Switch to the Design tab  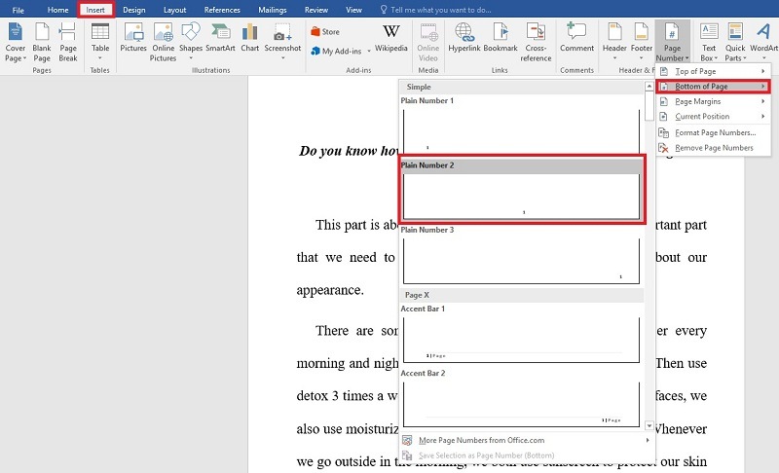(x=133, y=10)
